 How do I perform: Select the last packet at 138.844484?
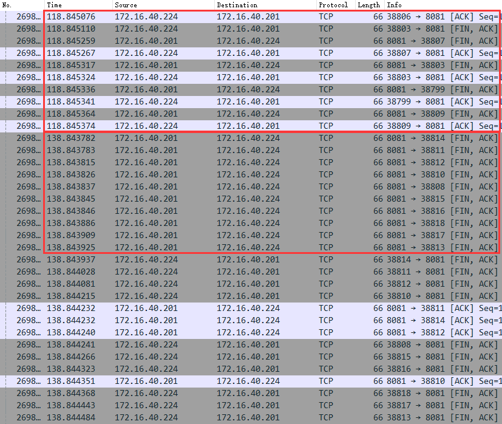tap(251, 417)
